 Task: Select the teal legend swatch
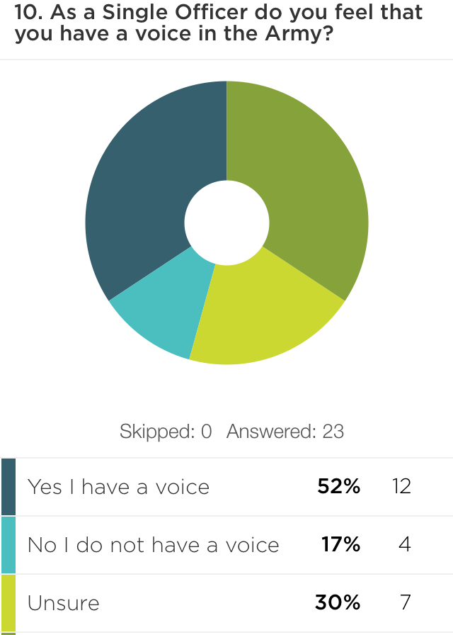[8, 545]
